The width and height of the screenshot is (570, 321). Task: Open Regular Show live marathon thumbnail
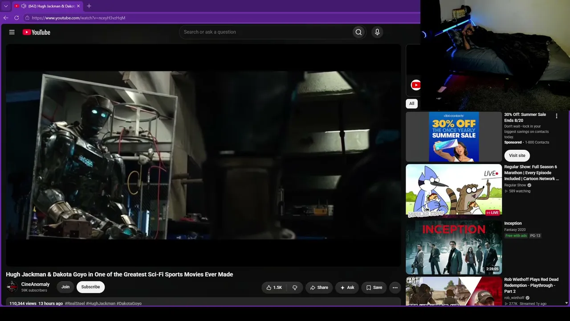coord(454,191)
